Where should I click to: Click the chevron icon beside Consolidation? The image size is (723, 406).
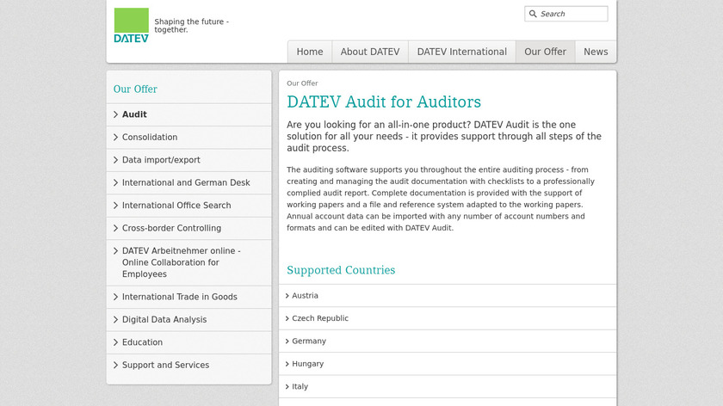tap(115, 138)
